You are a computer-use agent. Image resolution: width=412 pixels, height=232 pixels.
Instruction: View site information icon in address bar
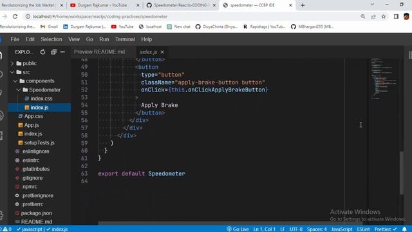click(28, 17)
